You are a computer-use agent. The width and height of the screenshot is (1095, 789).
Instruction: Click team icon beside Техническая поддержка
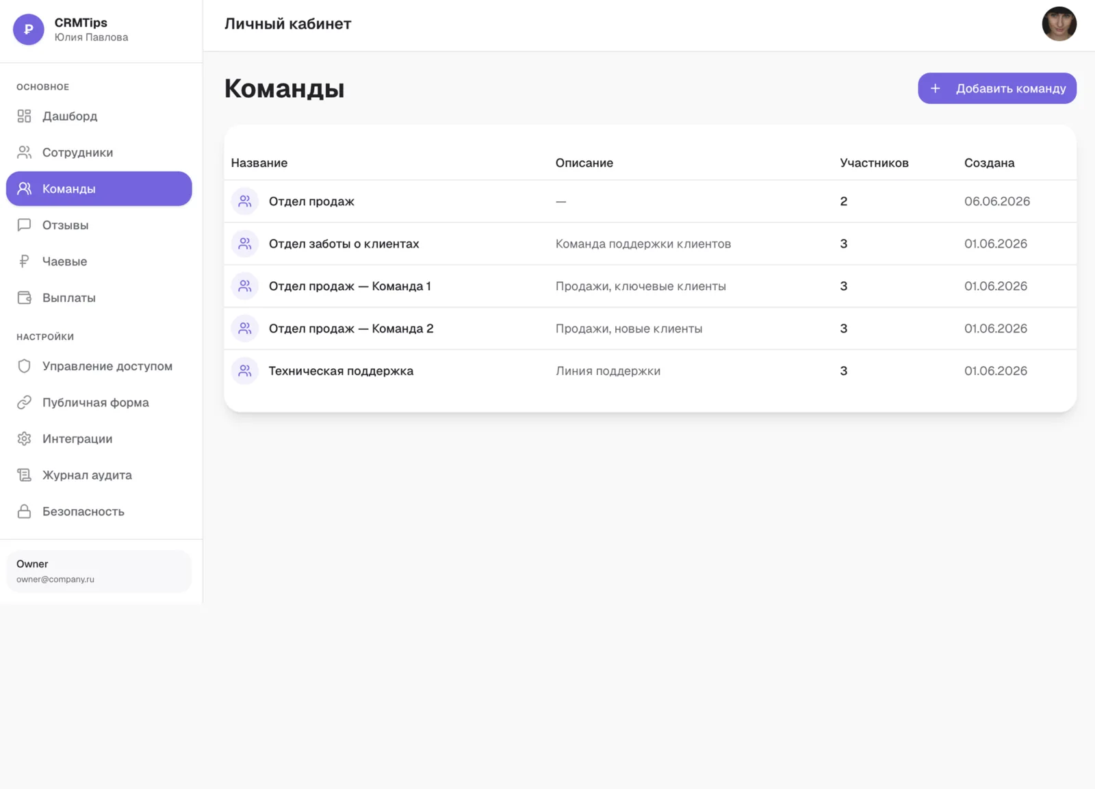click(x=244, y=371)
